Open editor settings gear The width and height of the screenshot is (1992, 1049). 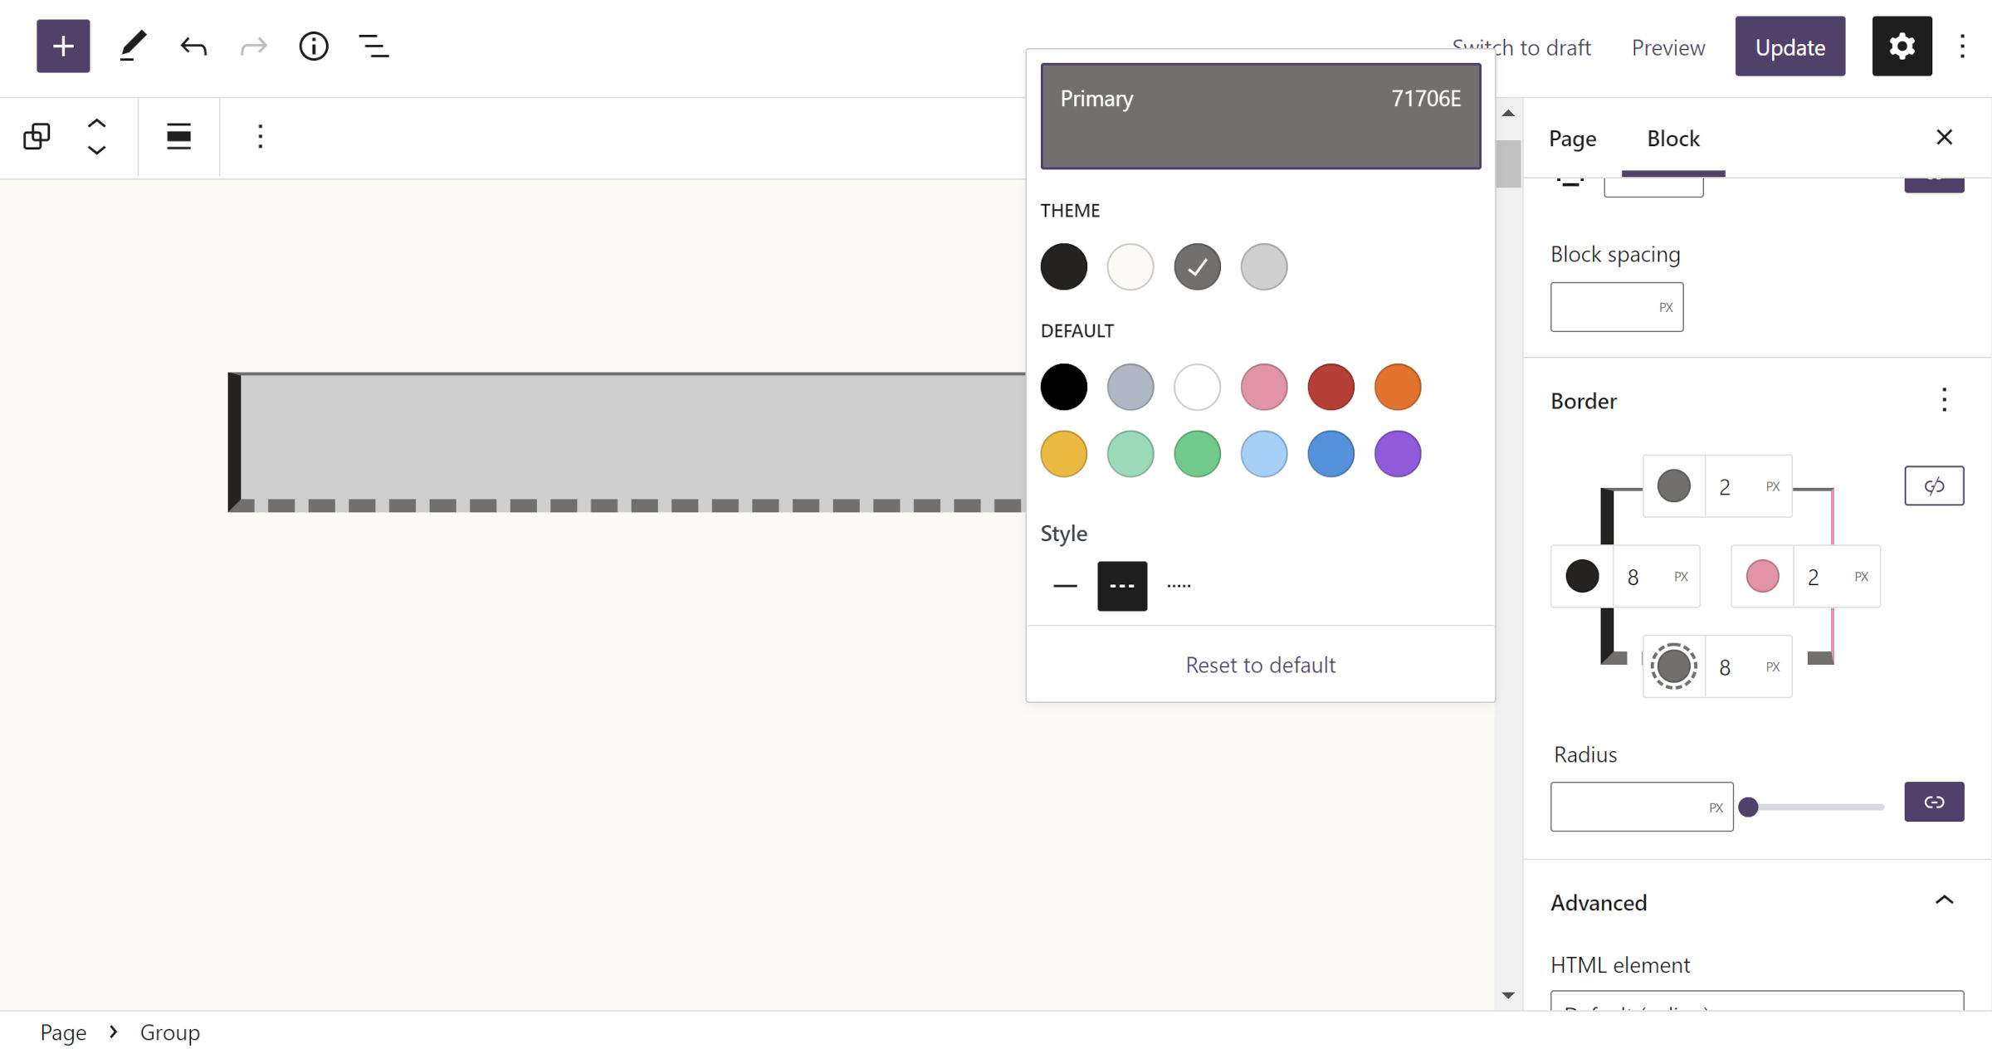(x=1902, y=46)
